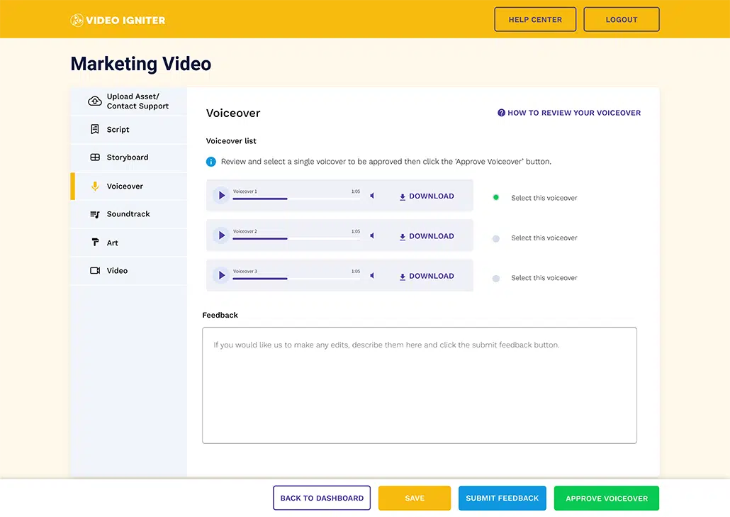Select the first voiceover radio button
Viewport: 730px width, 517px height.
pos(496,198)
